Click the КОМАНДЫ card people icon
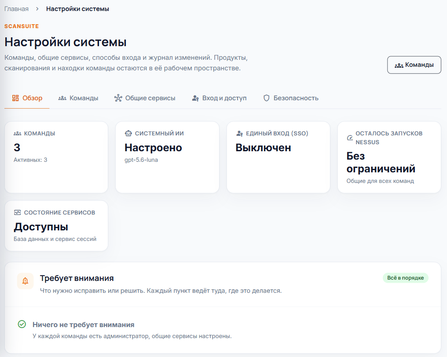The width and height of the screenshot is (447, 357). tap(18, 133)
